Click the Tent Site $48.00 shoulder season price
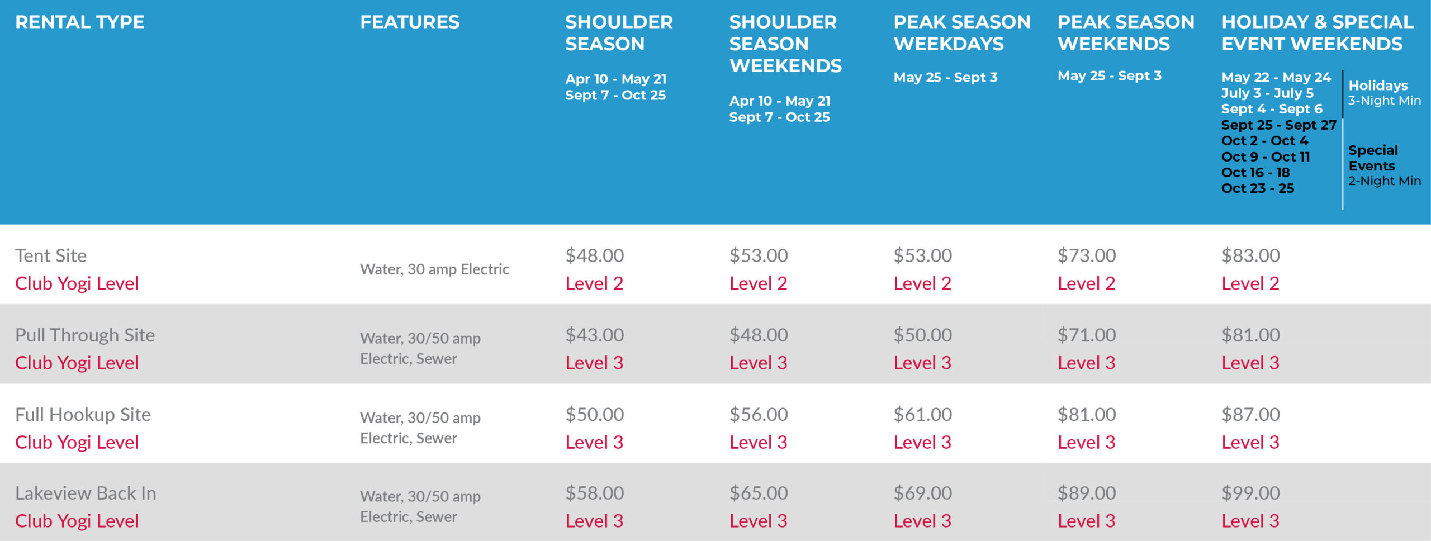This screenshot has width=1431, height=541. (594, 255)
